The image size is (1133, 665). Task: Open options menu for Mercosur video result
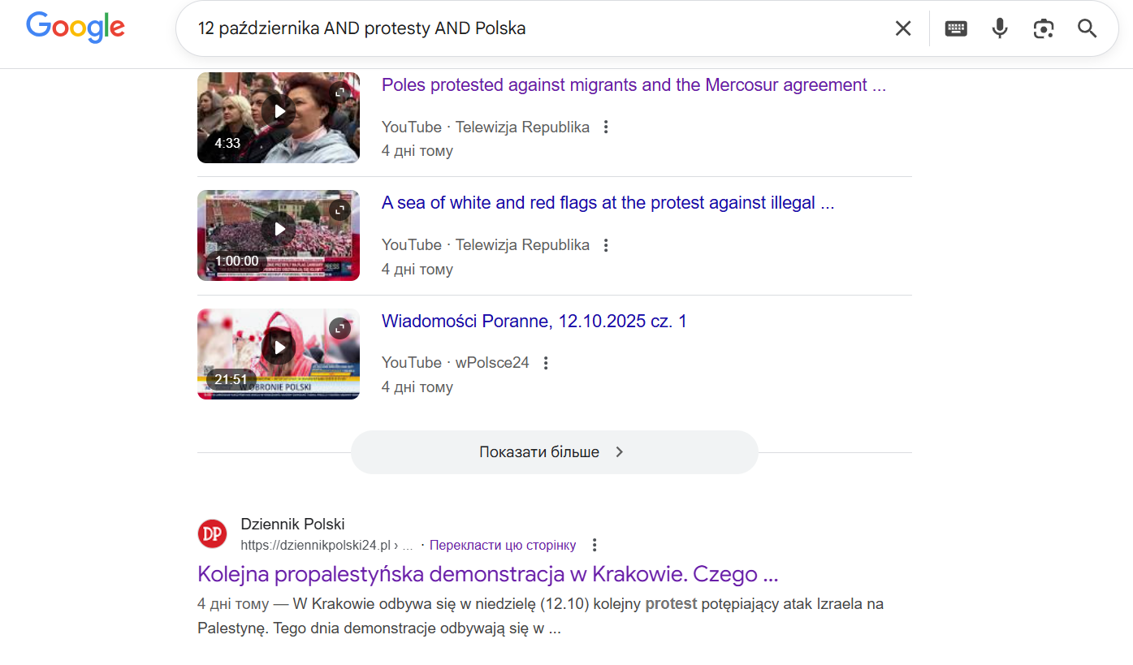pos(605,127)
